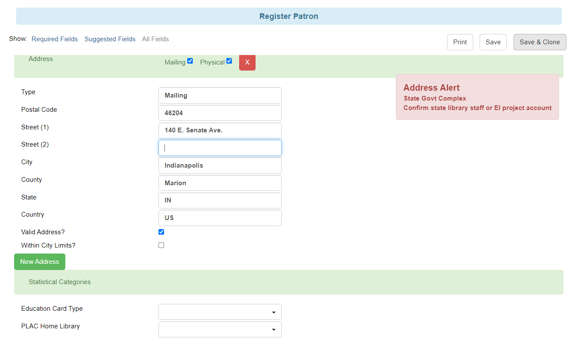Show Required Fields only
This screenshot has height=352, width=575.
point(55,39)
